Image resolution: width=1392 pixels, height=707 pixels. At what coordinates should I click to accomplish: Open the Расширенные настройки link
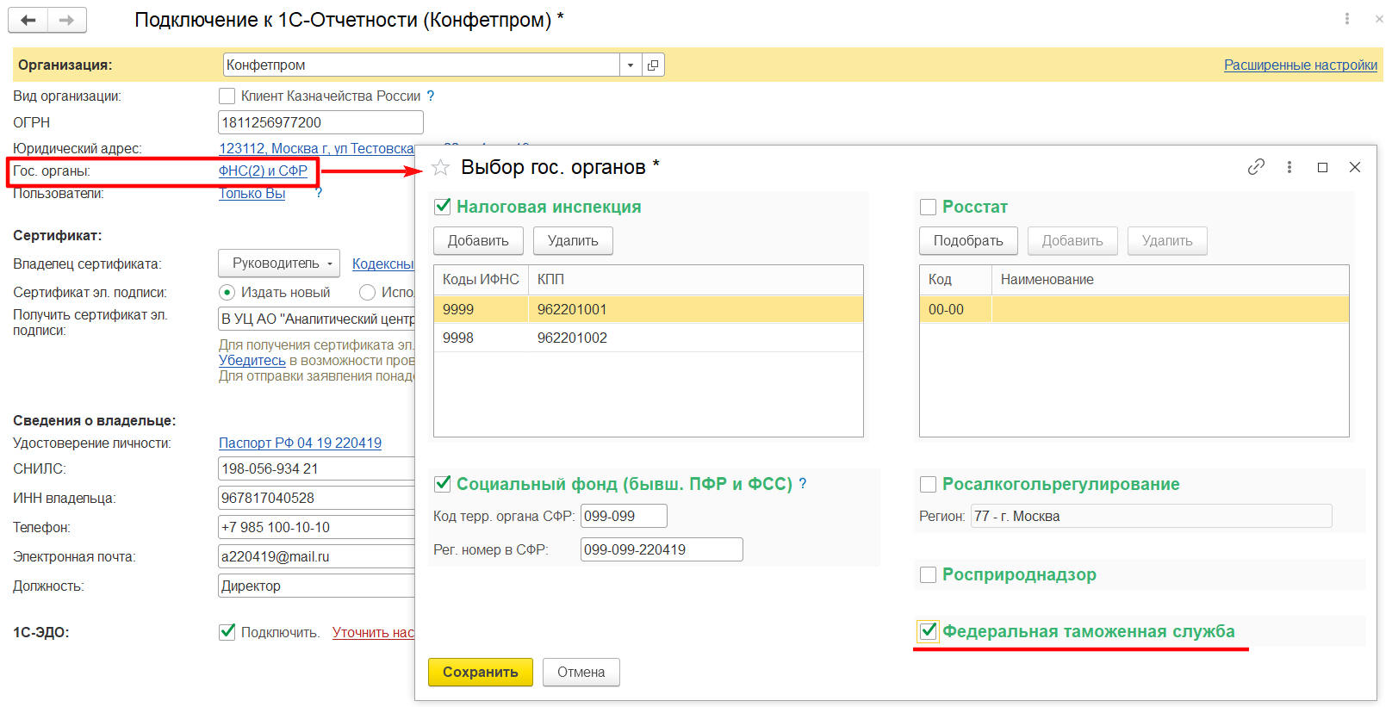(x=1301, y=65)
